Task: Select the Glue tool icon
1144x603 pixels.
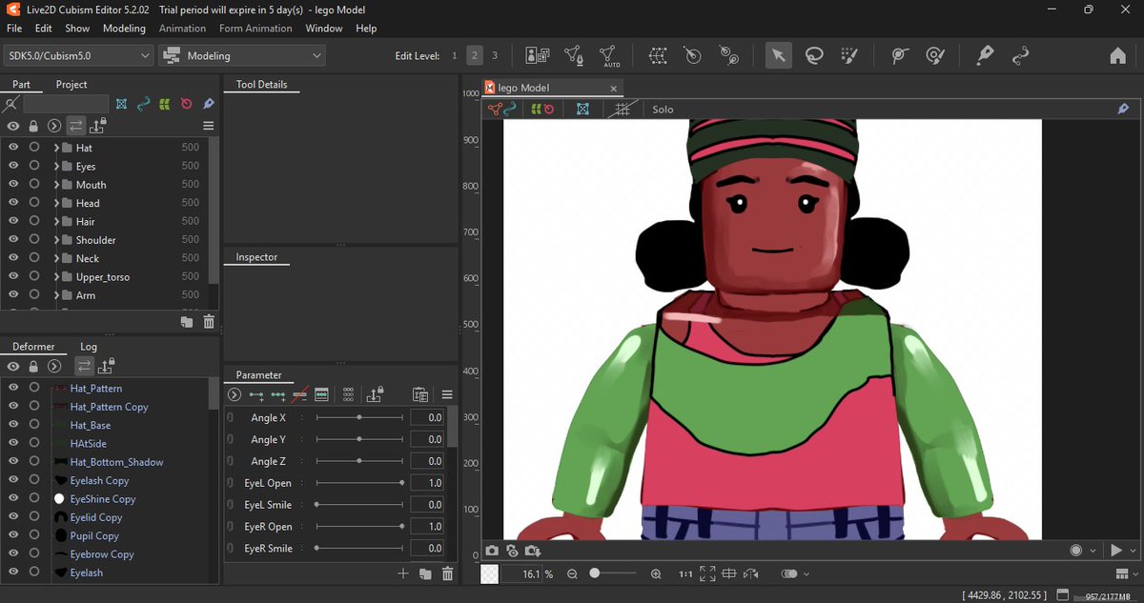Action: pos(728,55)
